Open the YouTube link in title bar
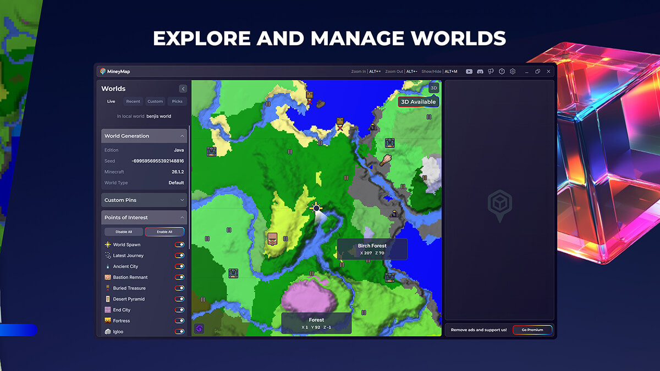Viewport: 660px width, 371px height. pyautogui.click(x=469, y=71)
